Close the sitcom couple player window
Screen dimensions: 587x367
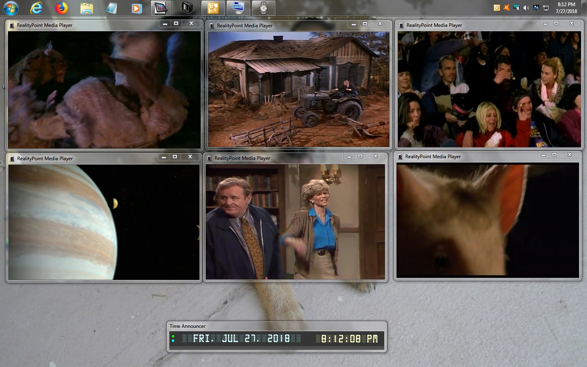[x=375, y=157]
